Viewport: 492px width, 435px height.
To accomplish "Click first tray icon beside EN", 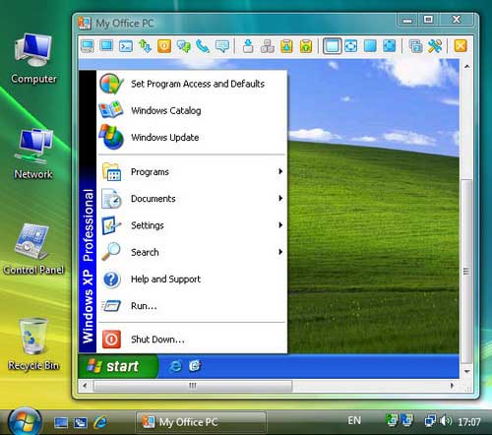I will (392, 420).
